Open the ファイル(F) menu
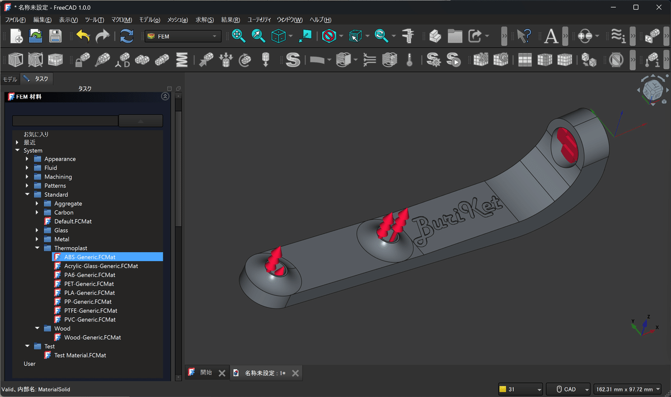The image size is (671, 397). pos(15,20)
